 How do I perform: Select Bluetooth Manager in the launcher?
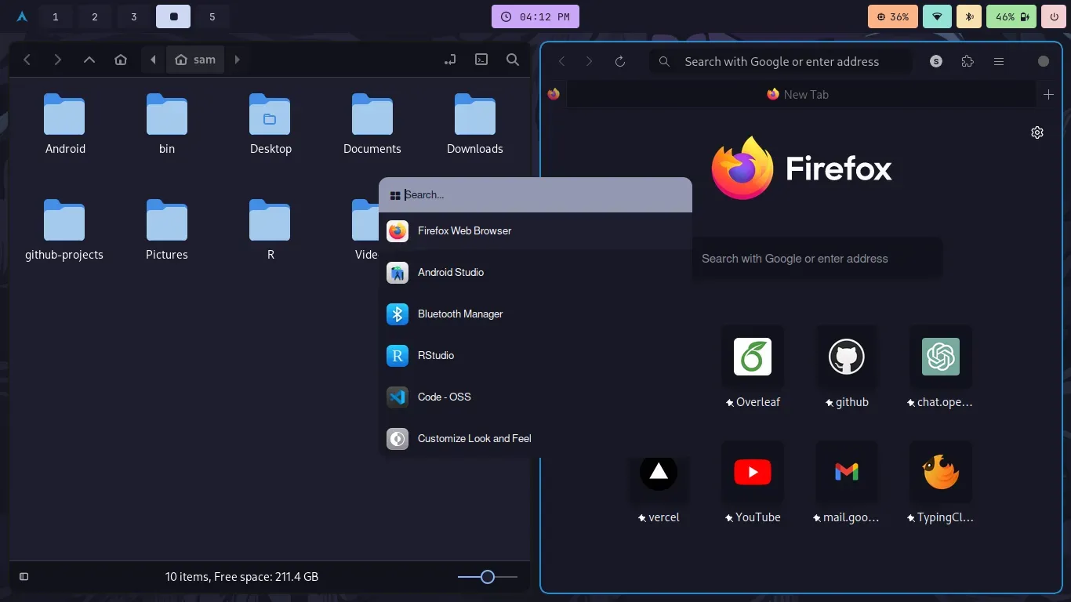[535, 314]
